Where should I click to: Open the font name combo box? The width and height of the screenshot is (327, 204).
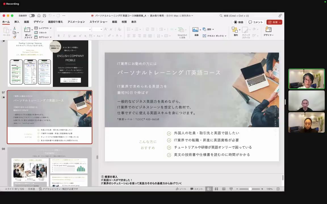click(x=74, y=29)
